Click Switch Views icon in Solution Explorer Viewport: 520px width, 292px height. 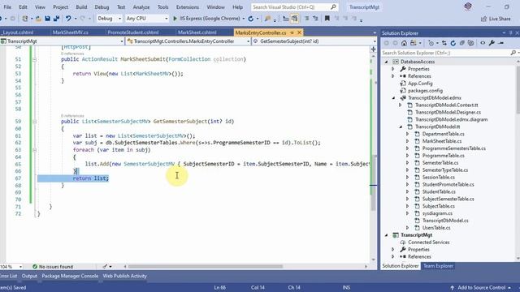[x=414, y=43]
